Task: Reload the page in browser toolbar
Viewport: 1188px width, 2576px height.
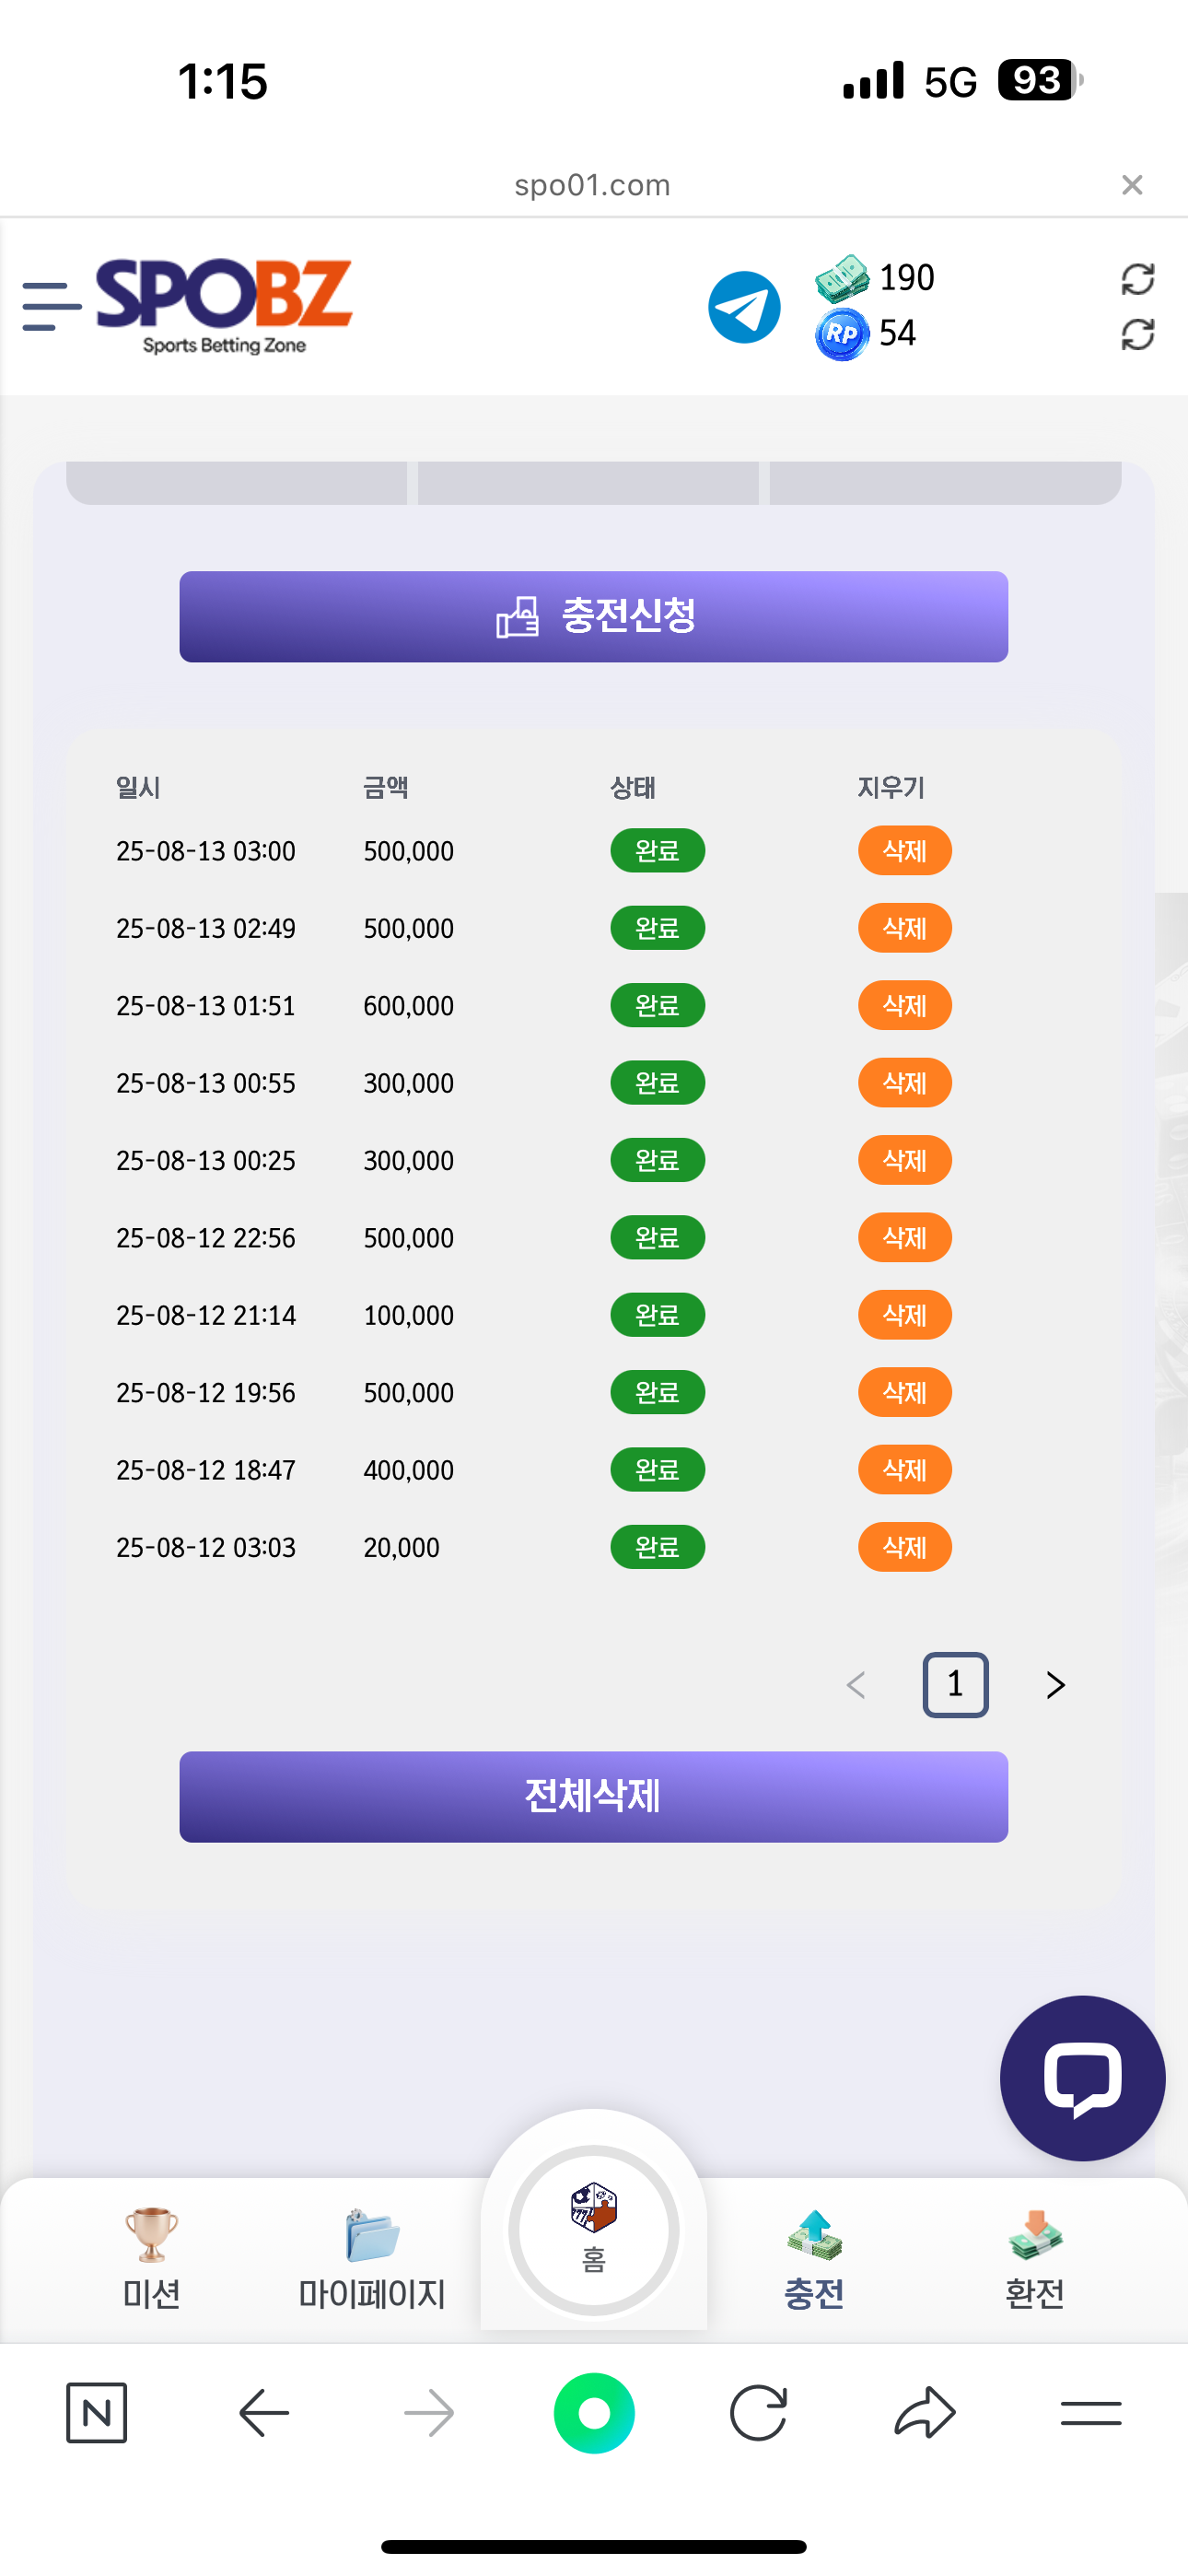Action: click(x=758, y=2413)
